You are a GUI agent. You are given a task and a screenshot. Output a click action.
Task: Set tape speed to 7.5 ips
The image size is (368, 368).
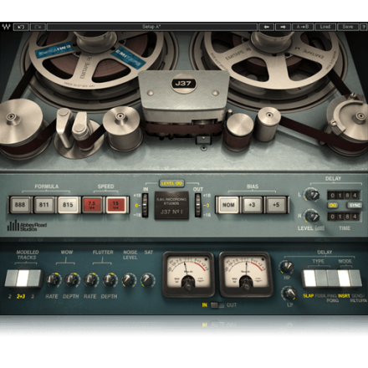[x=92, y=205]
